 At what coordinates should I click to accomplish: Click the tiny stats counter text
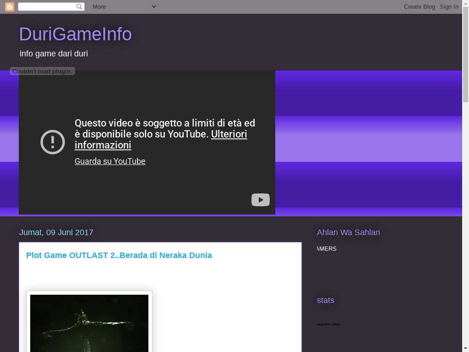[x=328, y=324]
